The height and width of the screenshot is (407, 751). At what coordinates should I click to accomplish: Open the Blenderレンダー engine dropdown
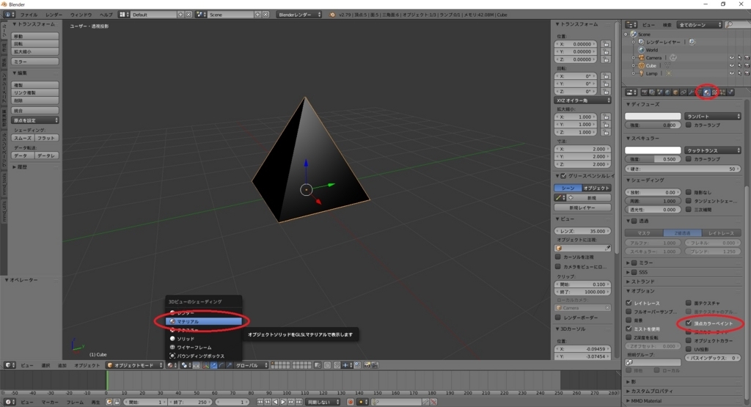coord(299,15)
